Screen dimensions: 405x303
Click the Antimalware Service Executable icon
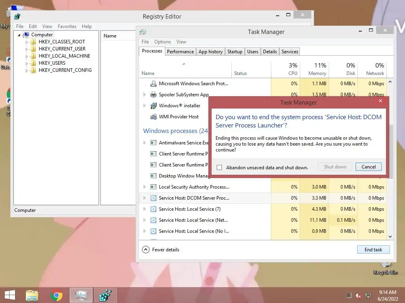tap(153, 143)
